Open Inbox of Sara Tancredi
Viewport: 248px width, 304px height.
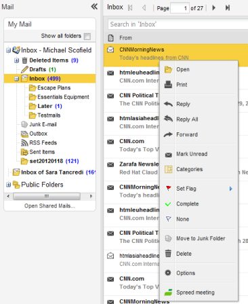click(x=58, y=172)
